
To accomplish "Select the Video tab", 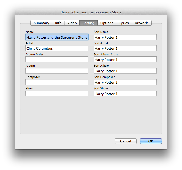I will click(72, 23).
